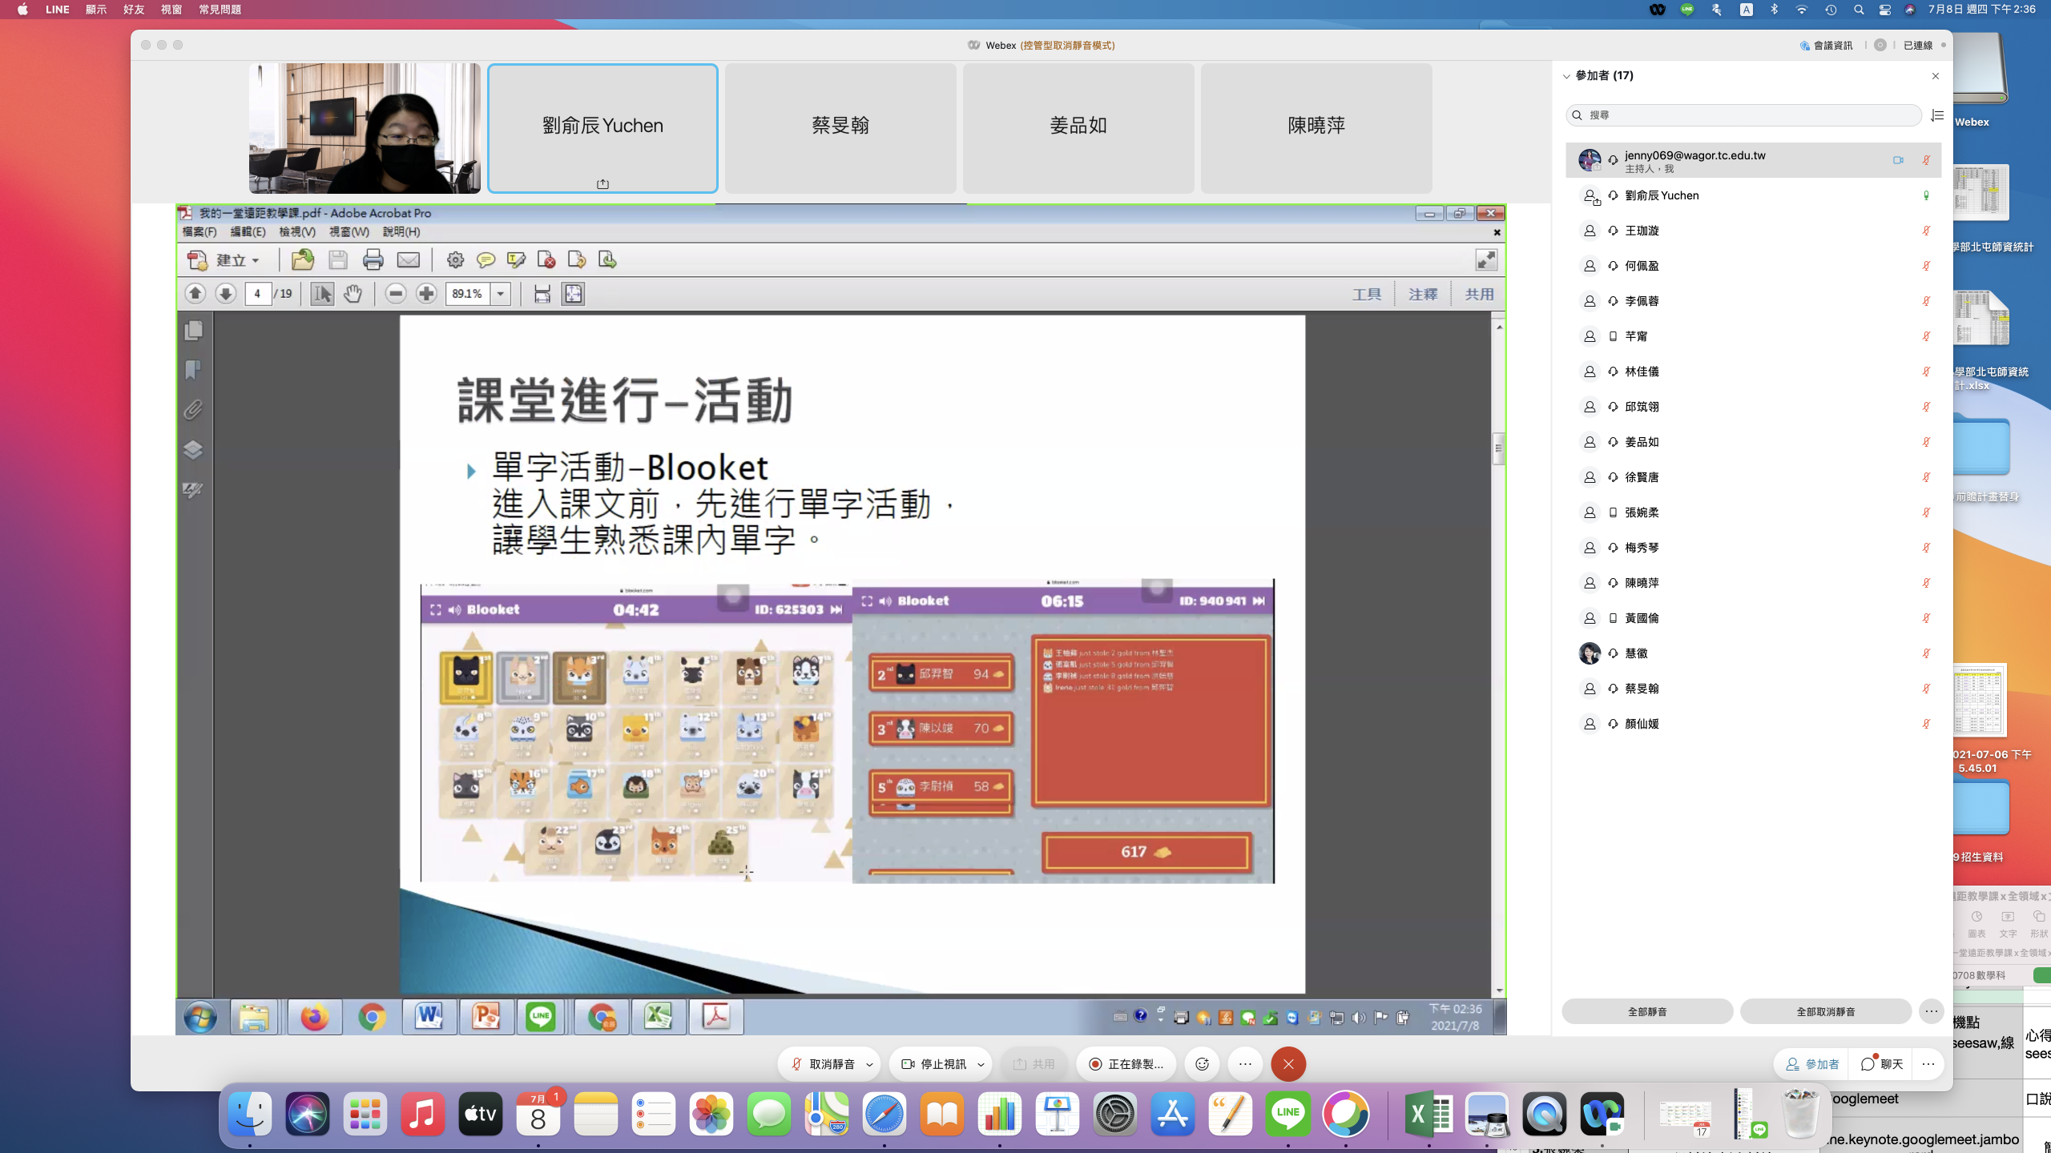This screenshot has height=1153, width=2051.
Task: Toggle the 停止視訊 stop video button
Action: coord(934,1064)
